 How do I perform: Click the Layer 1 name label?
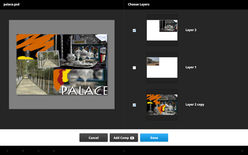[191, 67]
